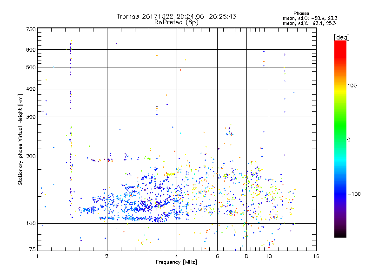Click the x-axis tick label '10'
Screen dimensions: 372x279
pyautogui.click(x=269, y=256)
